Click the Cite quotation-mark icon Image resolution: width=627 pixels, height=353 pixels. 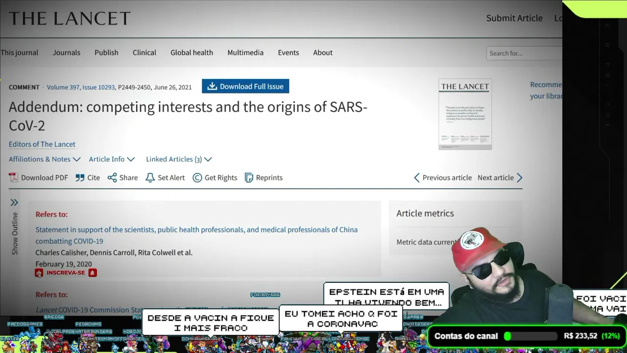click(x=80, y=177)
